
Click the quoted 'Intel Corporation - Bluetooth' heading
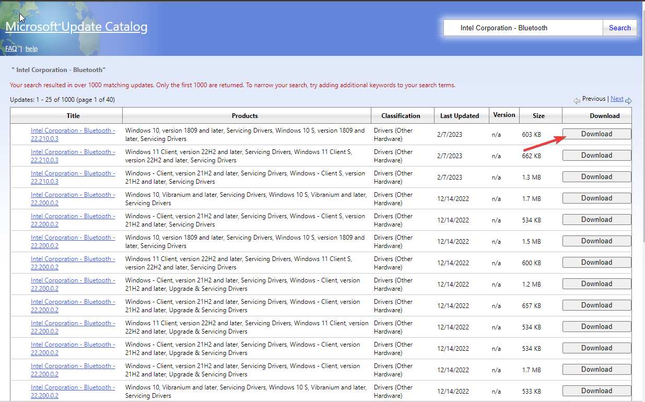(x=58, y=69)
